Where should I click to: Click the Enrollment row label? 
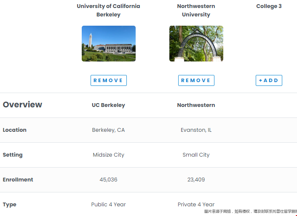18,179
